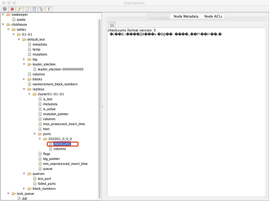
Task: Collapse the zookeeper tree node
Action: click(x=3, y=15)
